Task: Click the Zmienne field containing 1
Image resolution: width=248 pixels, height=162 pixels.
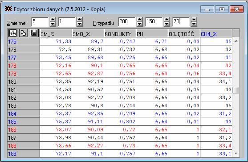Action: 67,22
